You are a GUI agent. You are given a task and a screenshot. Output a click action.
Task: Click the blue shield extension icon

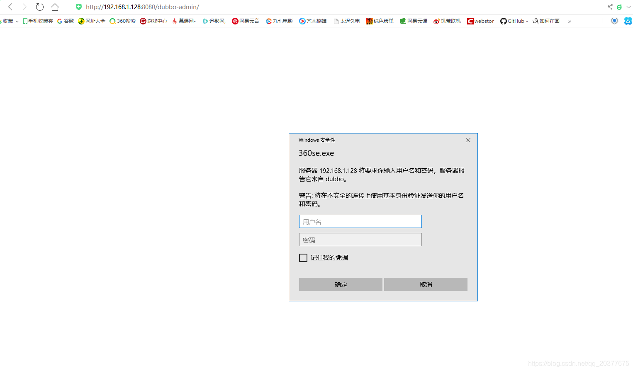point(614,21)
